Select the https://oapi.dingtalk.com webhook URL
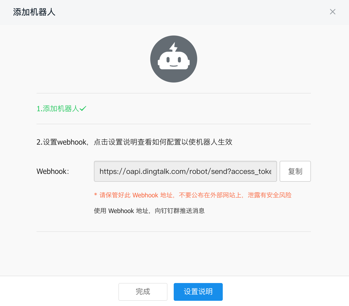Image resolution: width=349 pixels, height=306 pixels. 185,171
